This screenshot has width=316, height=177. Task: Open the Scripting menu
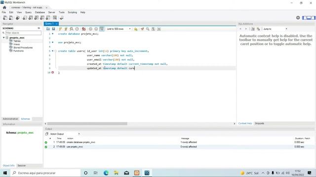click(x=73, y=12)
